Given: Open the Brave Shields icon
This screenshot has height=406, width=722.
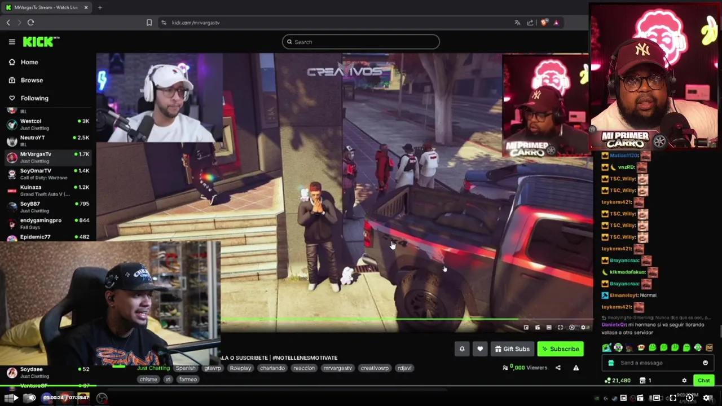Looking at the screenshot, I should click(x=544, y=23).
